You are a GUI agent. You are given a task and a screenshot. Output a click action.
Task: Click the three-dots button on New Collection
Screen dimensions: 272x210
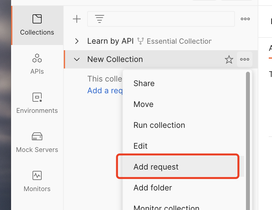pyautogui.click(x=245, y=59)
